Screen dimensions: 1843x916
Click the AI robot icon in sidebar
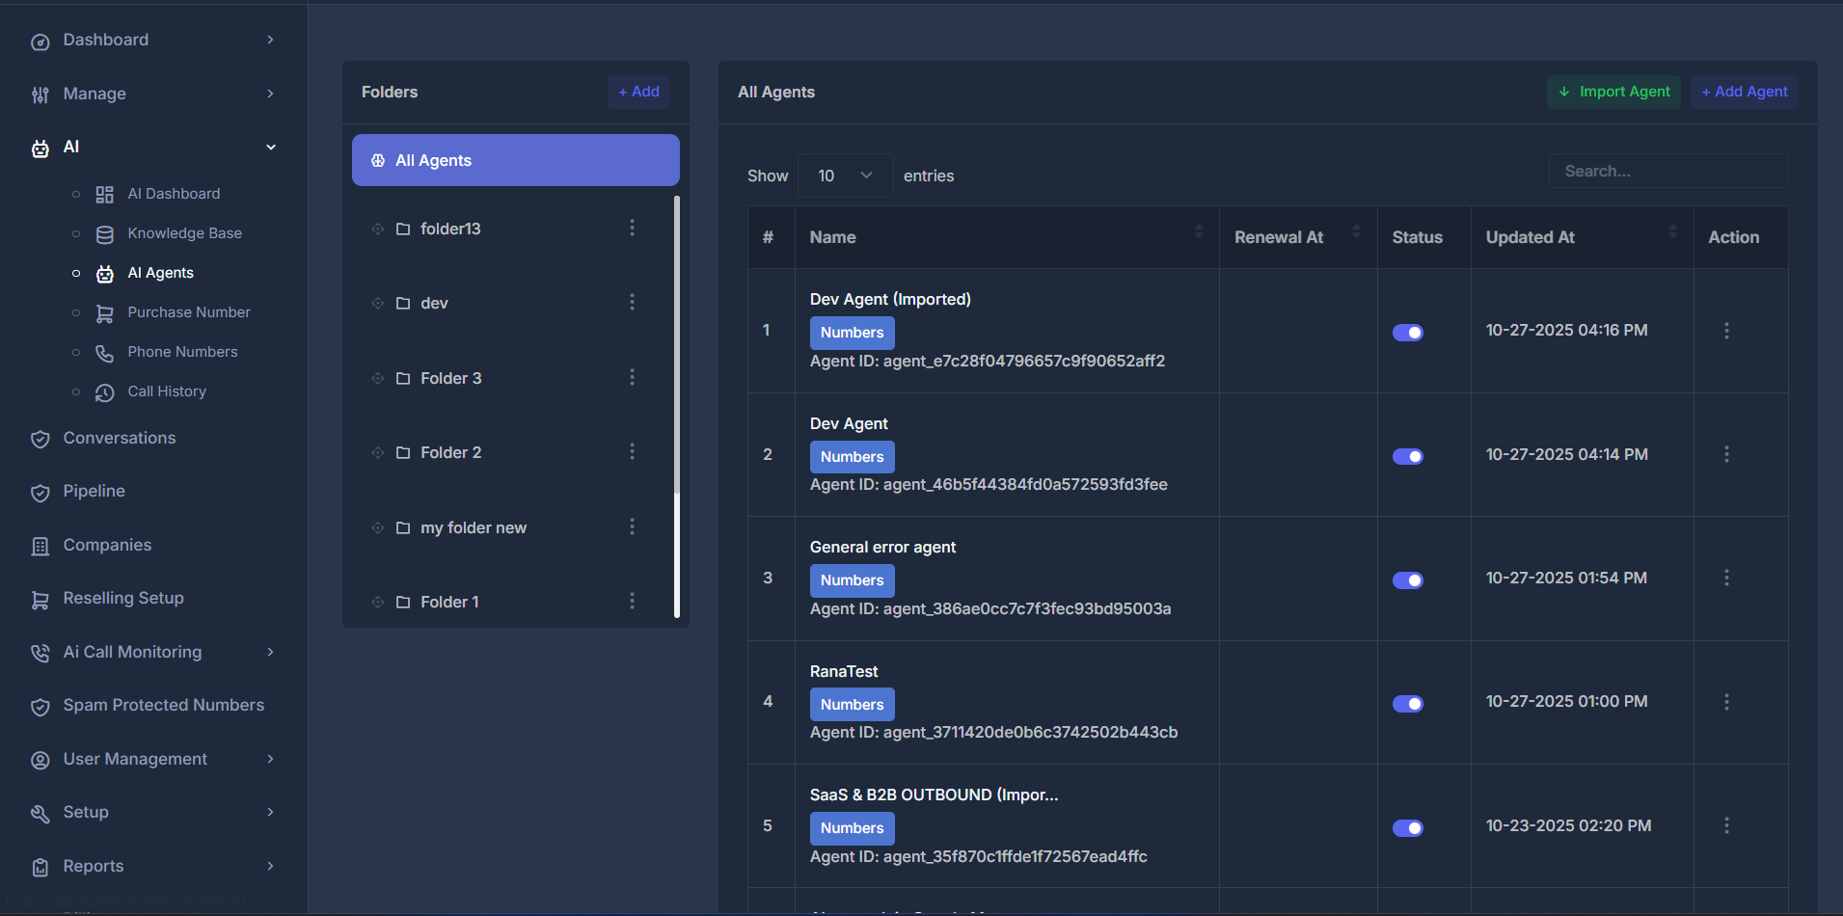point(40,148)
